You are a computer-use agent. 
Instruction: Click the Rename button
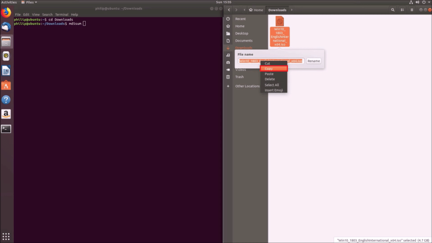(313, 61)
